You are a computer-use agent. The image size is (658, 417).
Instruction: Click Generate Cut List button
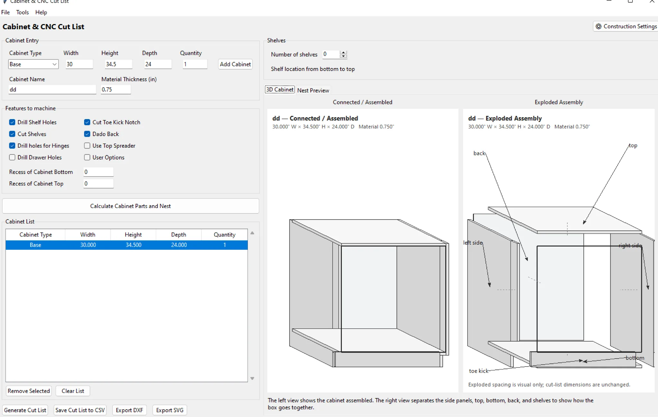click(x=25, y=410)
